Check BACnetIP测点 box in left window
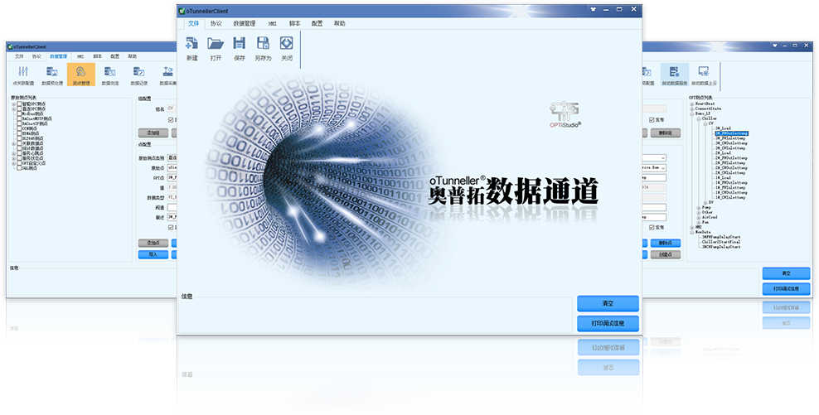Image resolution: width=819 pixels, height=415 pixels. (x=19, y=123)
